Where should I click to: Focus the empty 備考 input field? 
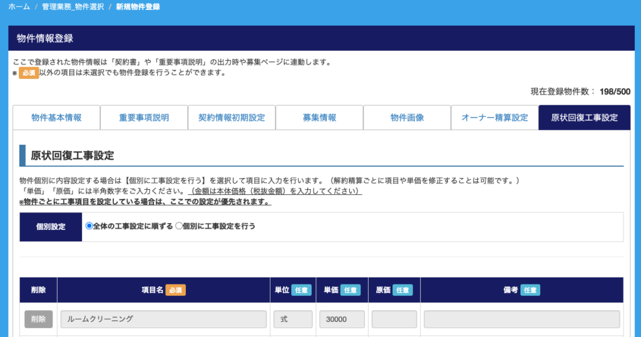tap(522, 319)
